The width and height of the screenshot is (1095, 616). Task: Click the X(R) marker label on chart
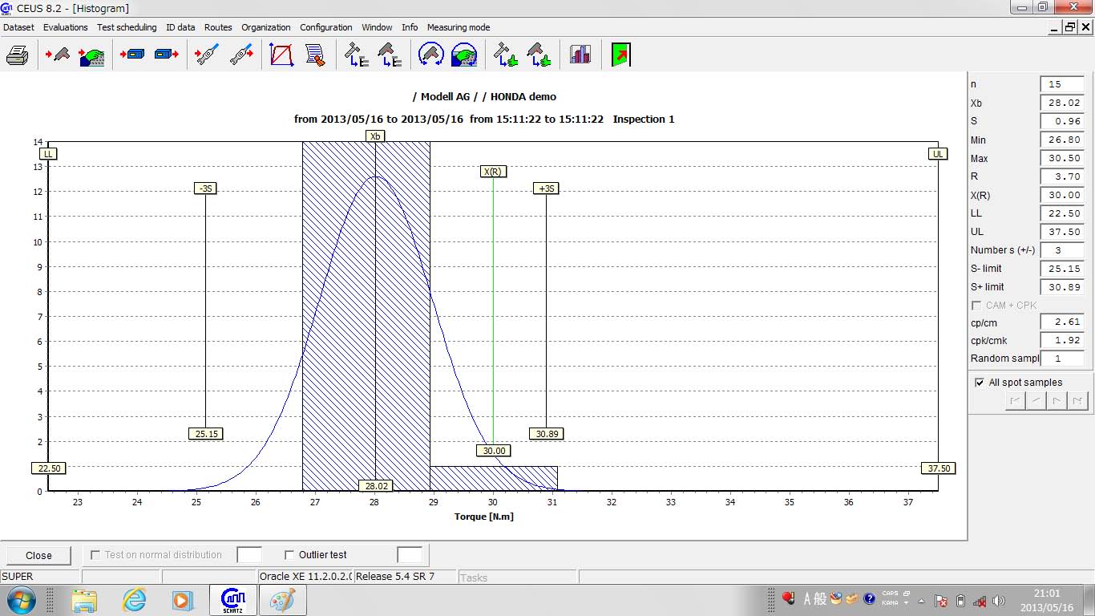[x=493, y=172]
